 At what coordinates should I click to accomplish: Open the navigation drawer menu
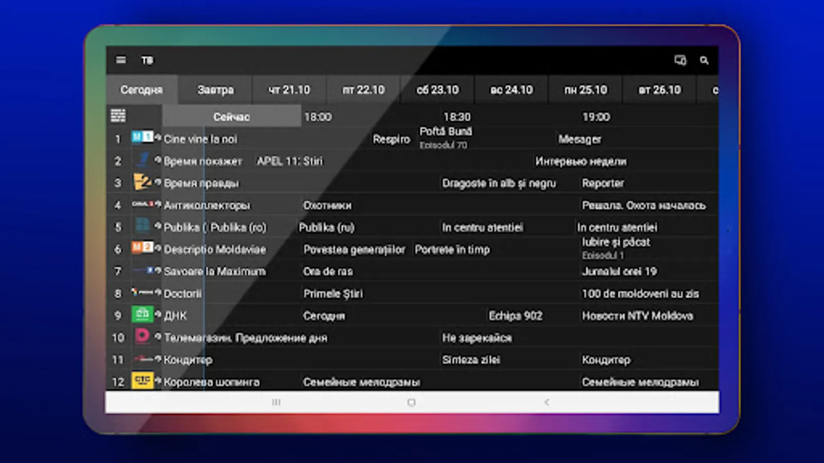121,60
